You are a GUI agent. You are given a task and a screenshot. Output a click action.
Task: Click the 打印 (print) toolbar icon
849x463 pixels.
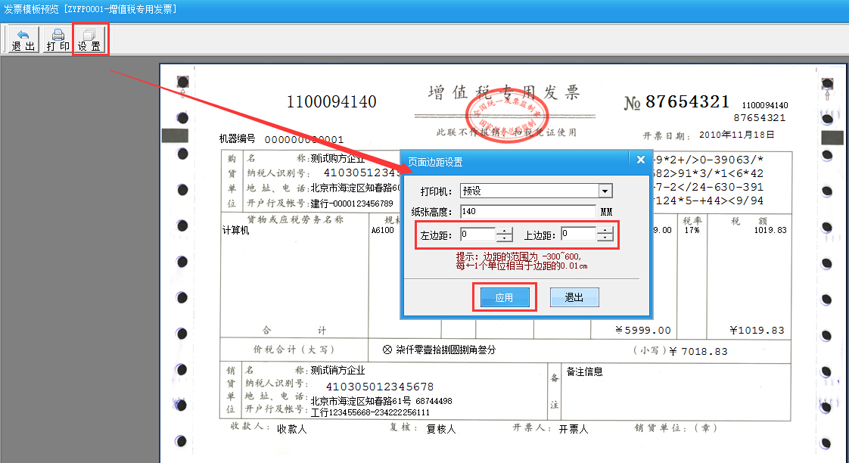[58, 41]
